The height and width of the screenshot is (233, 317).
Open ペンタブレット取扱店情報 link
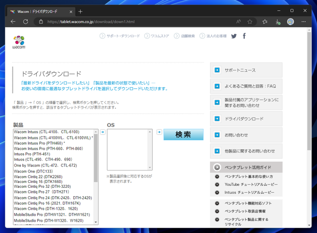tap(245, 211)
